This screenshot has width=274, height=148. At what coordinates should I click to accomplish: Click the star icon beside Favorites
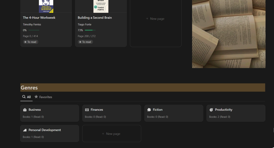36,97
